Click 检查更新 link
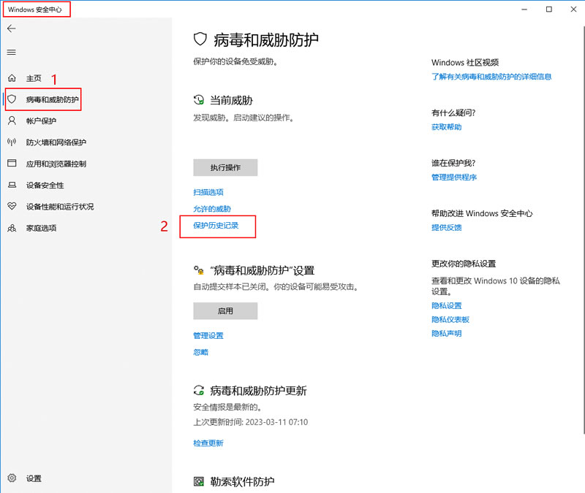This screenshot has width=585, height=493. pos(208,443)
